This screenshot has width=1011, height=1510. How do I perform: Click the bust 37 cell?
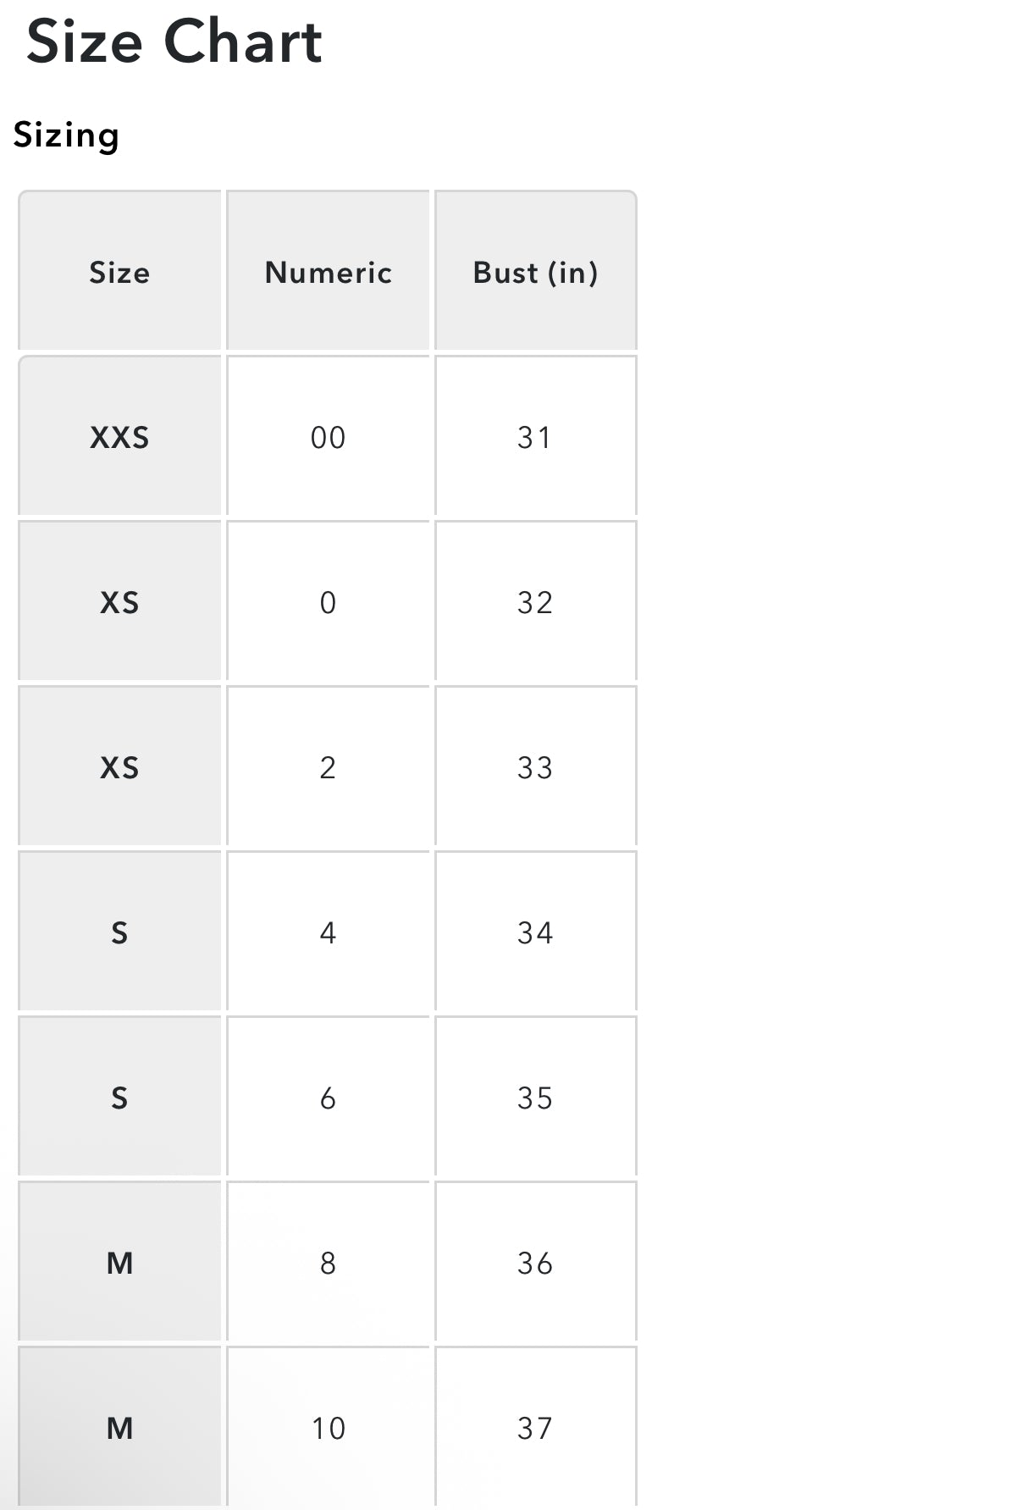coord(536,1427)
